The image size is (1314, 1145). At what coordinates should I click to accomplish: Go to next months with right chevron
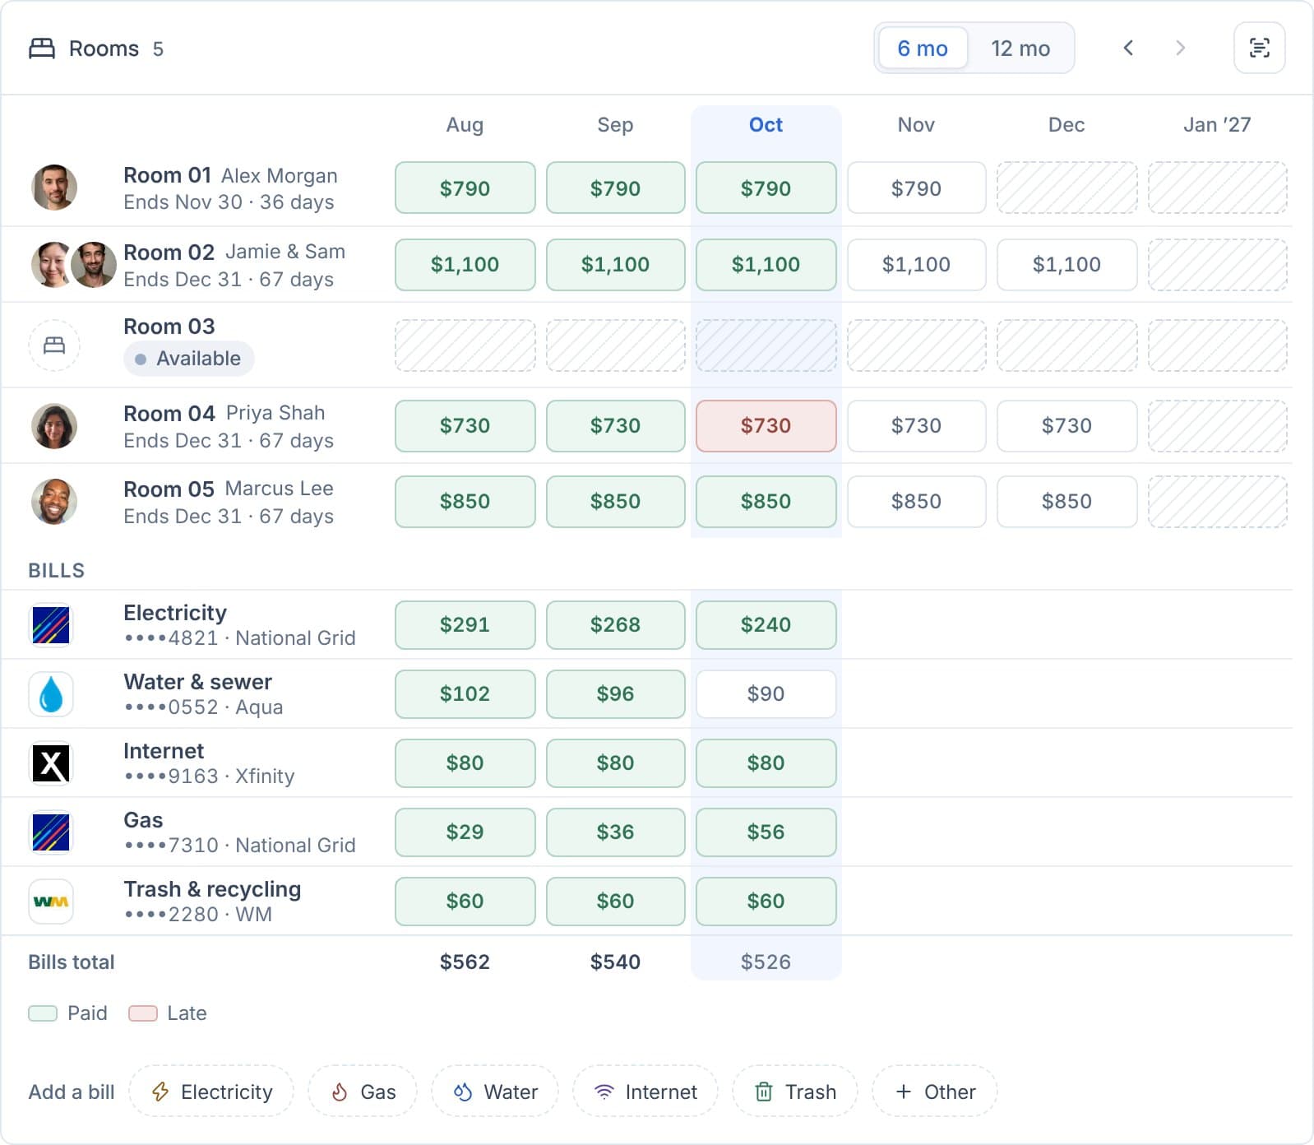point(1180,48)
